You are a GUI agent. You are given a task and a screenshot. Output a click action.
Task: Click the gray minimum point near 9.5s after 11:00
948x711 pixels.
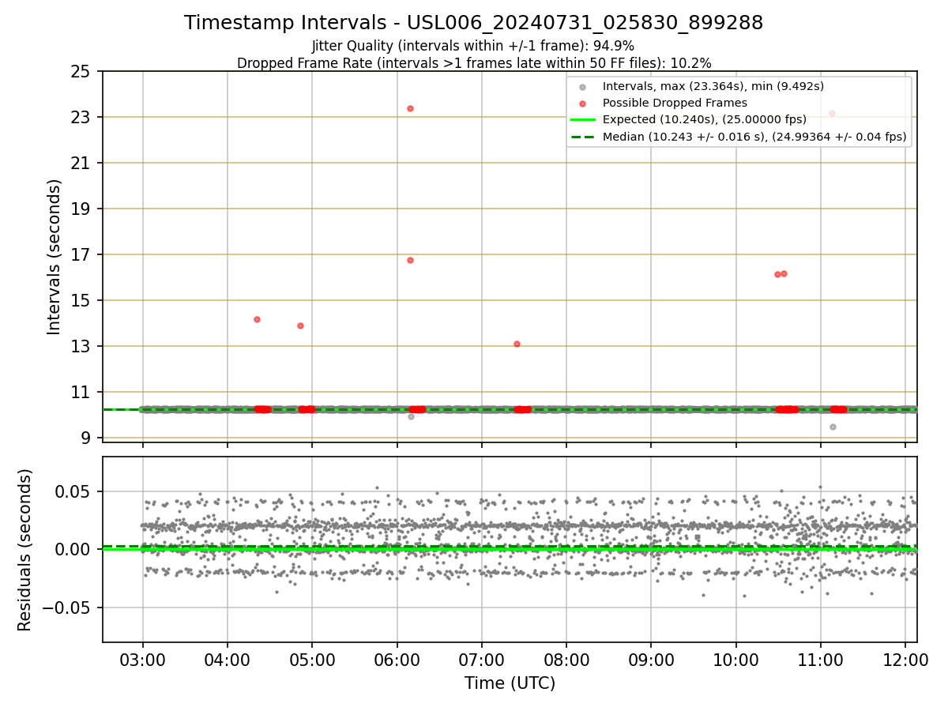click(833, 427)
